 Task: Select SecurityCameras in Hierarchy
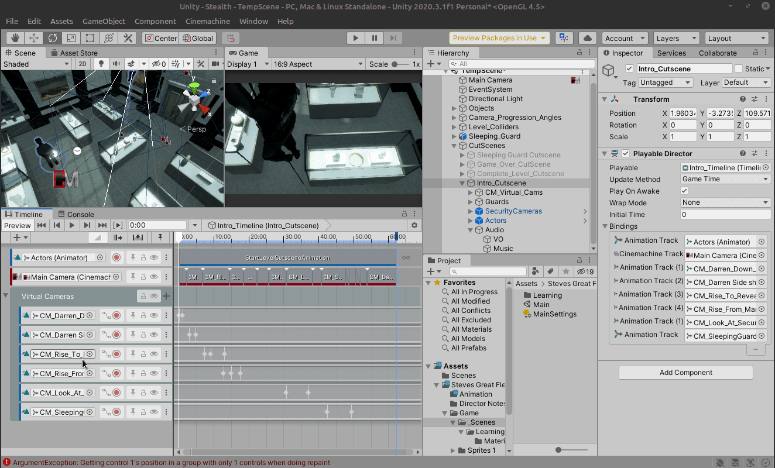(513, 211)
